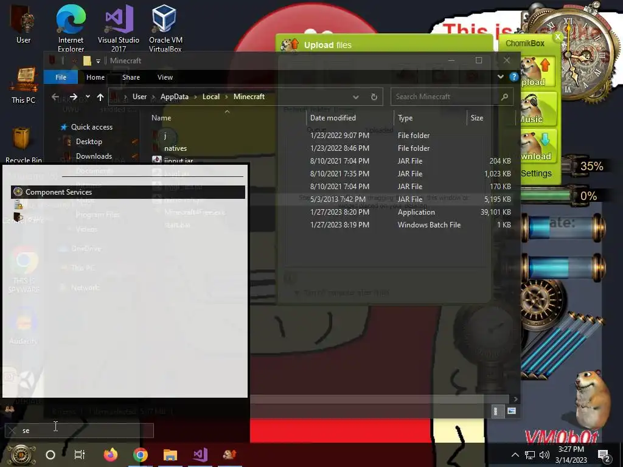
Task: Open File Explorer from the taskbar
Action: pos(170,455)
